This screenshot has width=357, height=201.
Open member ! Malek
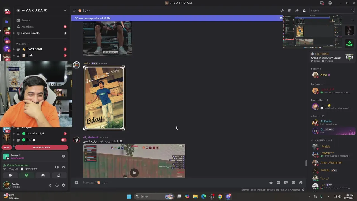pos(332,147)
